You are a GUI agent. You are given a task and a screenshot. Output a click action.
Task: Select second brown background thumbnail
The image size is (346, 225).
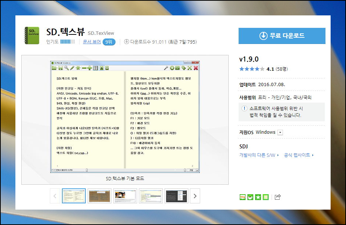pos(100,196)
